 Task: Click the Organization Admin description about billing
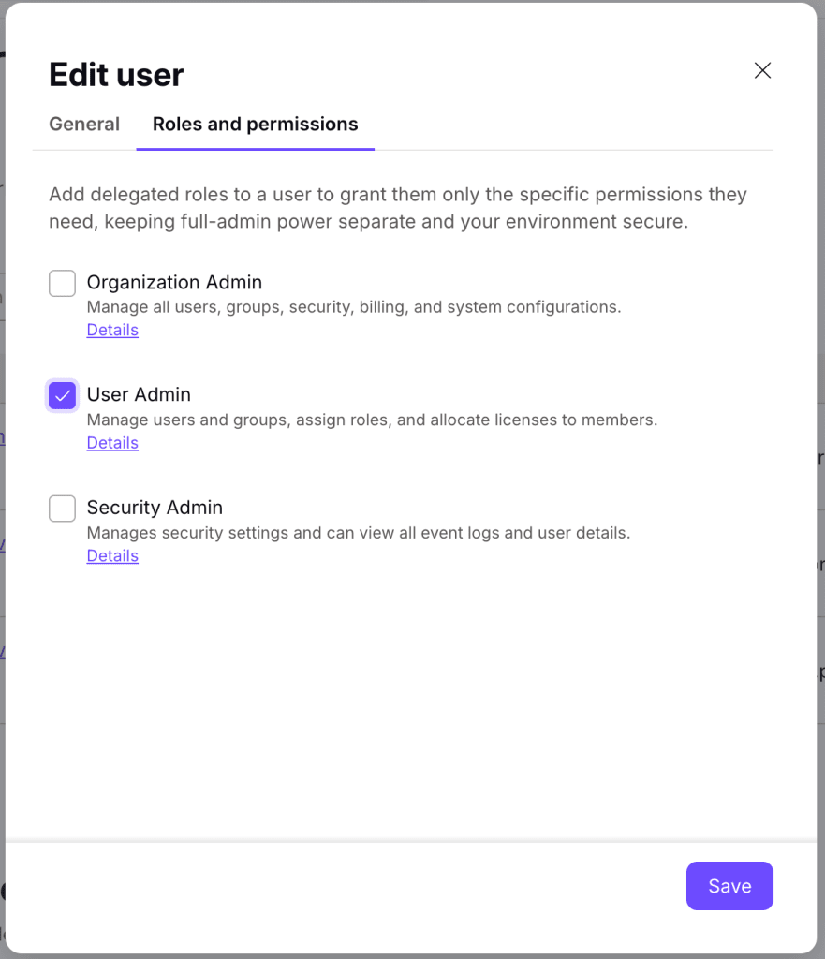354,307
